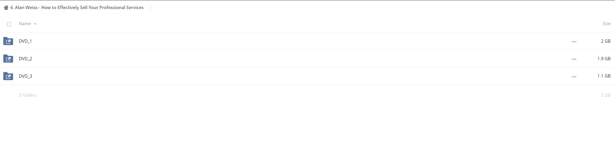Screen dimensions: 615x142
Task: Click the 1.9 GB size of DVD_2
Action: [x=604, y=59]
